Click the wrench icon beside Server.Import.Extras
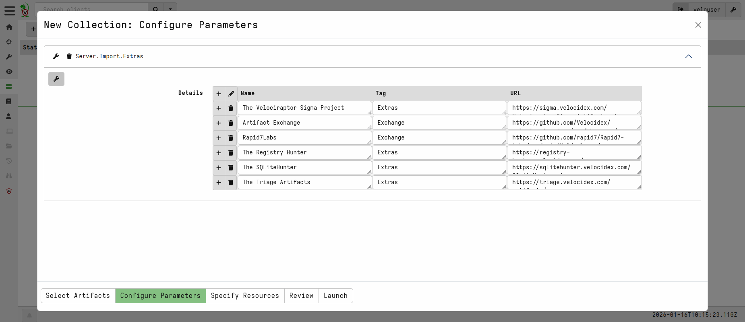Viewport: 745px width, 322px height. pos(56,56)
